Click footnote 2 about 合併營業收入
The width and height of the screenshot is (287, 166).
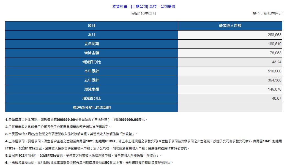pyautogui.click(x=58, y=127)
